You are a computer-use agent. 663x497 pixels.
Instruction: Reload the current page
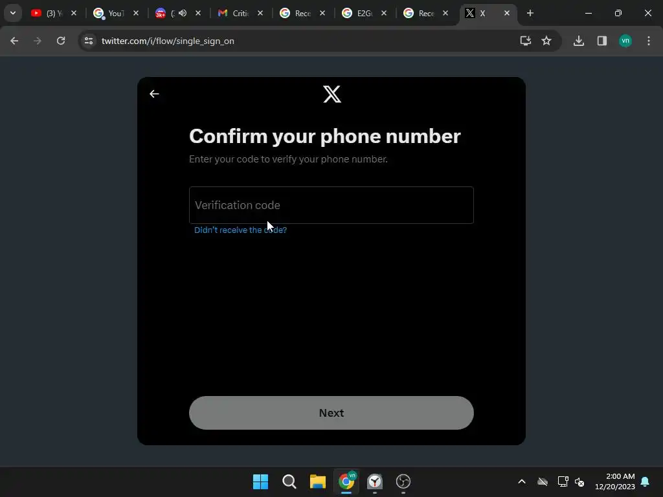[x=61, y=41]
